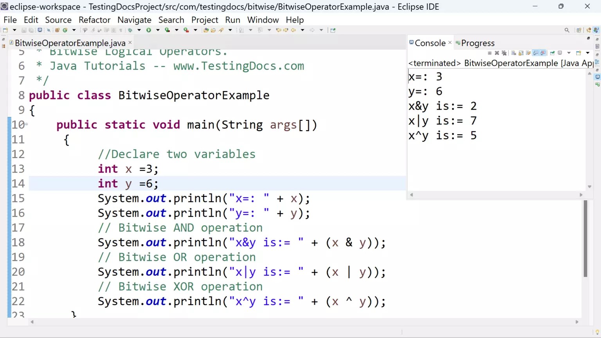The height and width of the screenshot is (338, 601).
Task: Close the BitwiseOperatorExample.java editor tab
Action: (x=130, y=42)
